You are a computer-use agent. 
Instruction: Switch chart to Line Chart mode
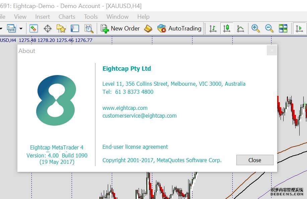(x=240, y=28)
